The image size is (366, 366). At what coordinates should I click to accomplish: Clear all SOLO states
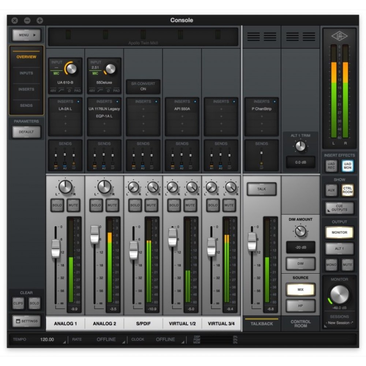(x=34, y=303)
